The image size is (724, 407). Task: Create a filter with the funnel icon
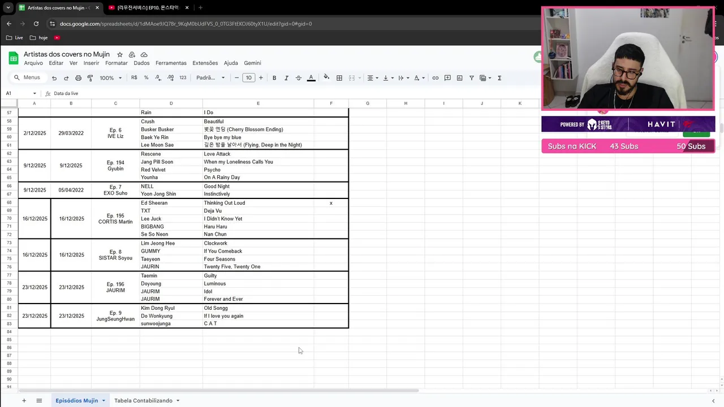(x=471, y=78)
